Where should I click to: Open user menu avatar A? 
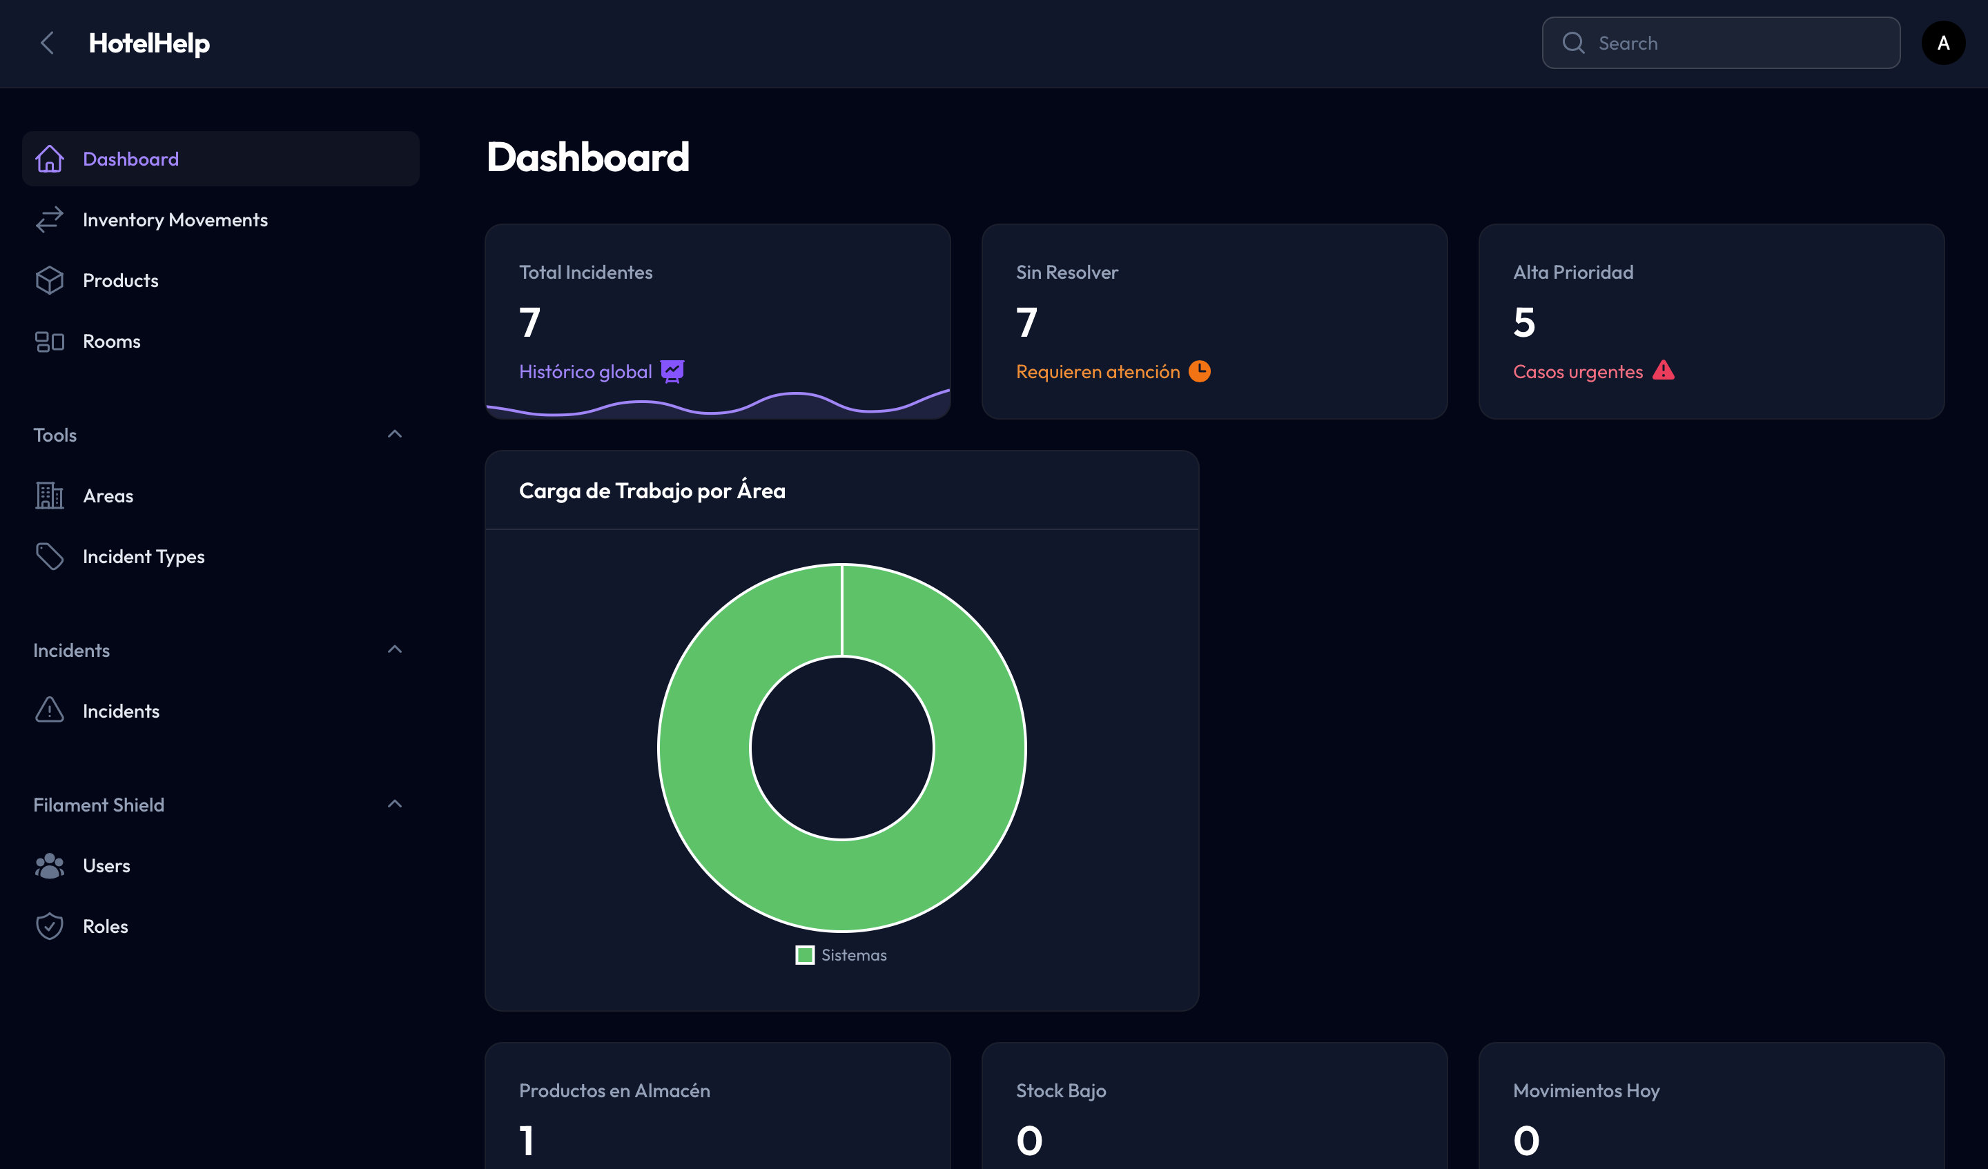[x=1943, y=43]
